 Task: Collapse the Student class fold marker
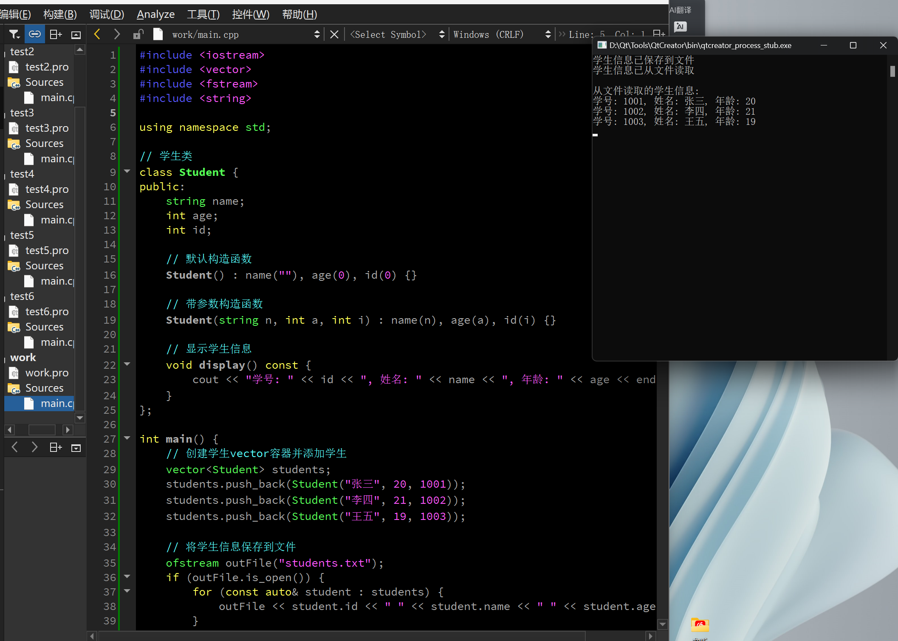(x=127, y=171)
